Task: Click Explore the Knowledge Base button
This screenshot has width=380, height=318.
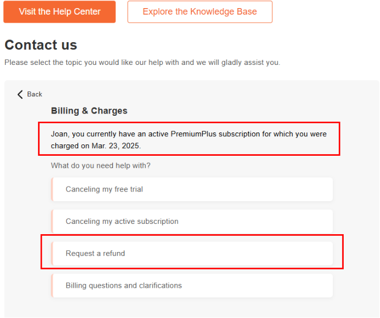Action: tap(199, 12)
